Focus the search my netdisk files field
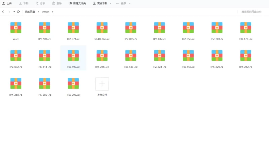Screen dimensions: 269x141 click(252, 12)
